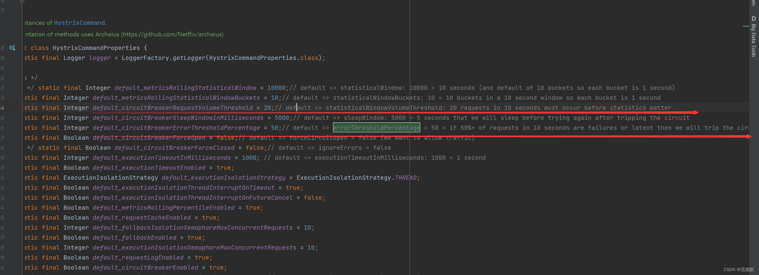This screenshot has width=759, height=275.
Task: Click the default_circuitBreakerEnabled field name
Action: (x=145, y=267)
